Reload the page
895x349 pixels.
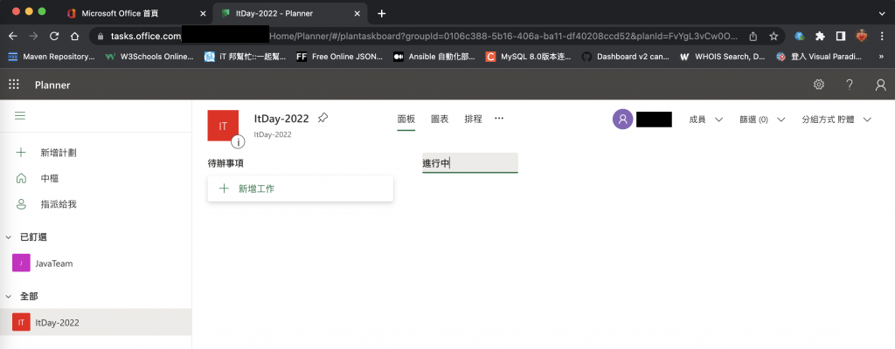click(x=54, y=36)
